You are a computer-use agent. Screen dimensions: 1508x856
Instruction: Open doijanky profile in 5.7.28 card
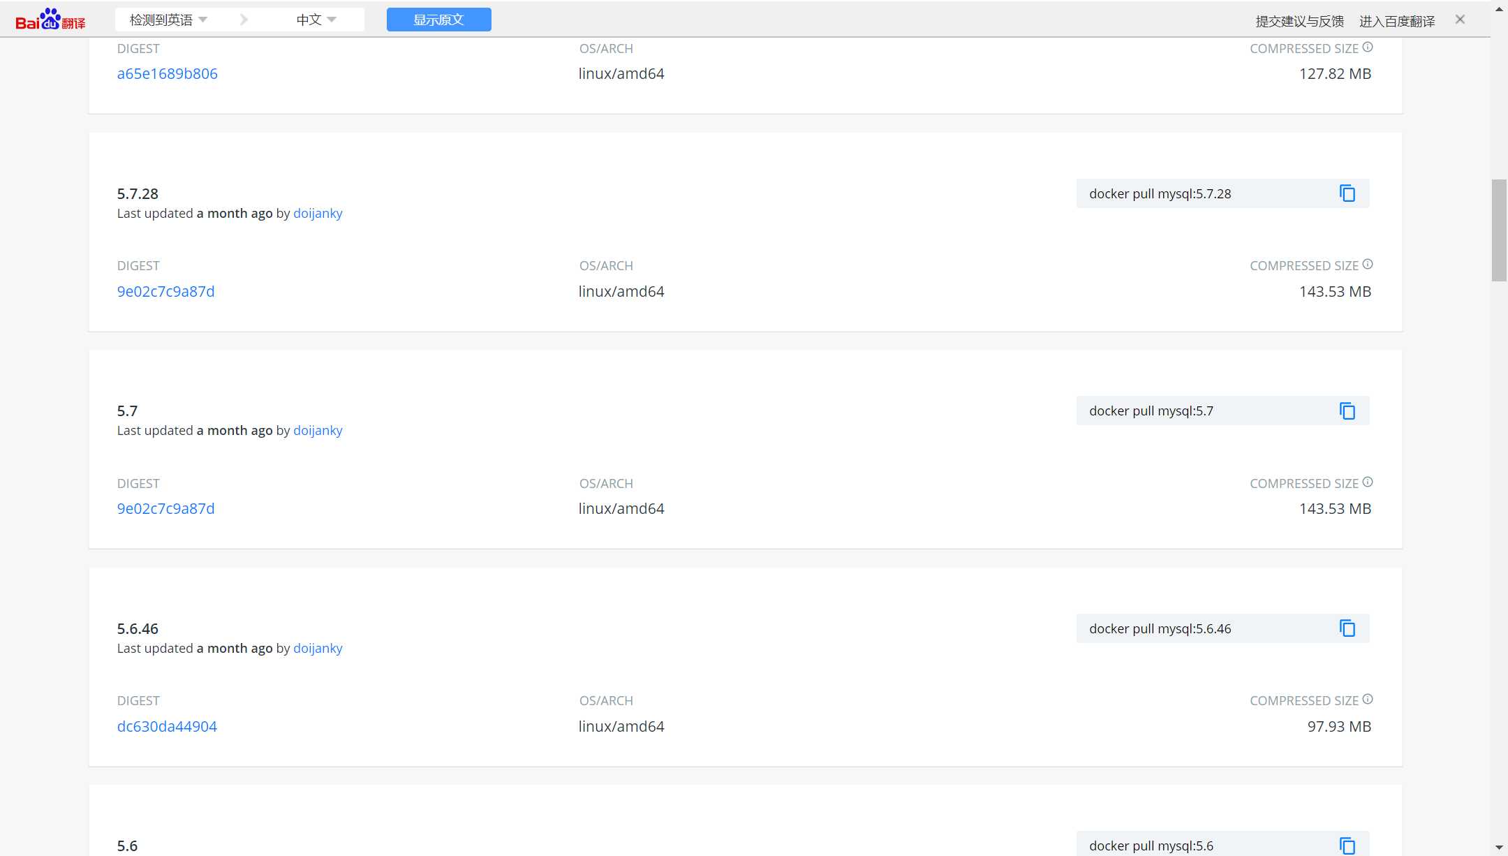pyautogui.click(x=318, y=214)
